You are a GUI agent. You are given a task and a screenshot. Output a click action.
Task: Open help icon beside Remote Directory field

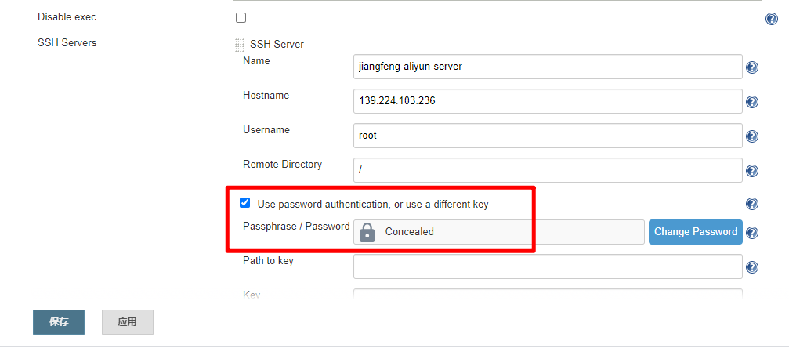tap(751, 171)
